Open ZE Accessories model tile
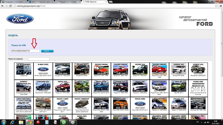Image resolution: width=223 pixels, height=125 pixels. click(24, 71)
